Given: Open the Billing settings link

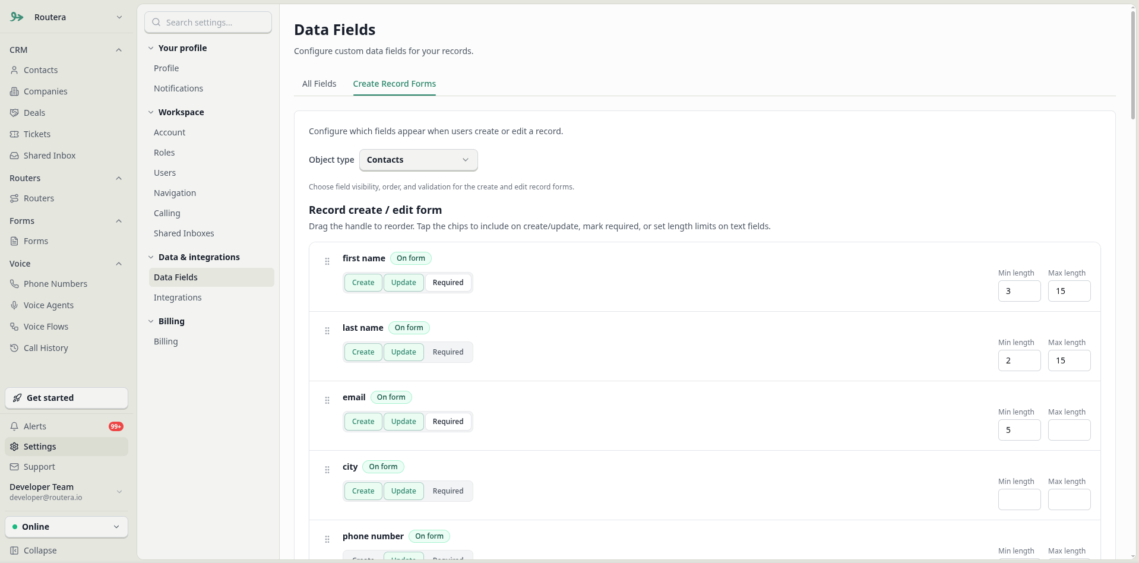Looking at the screenshot, I should point(166,341).
